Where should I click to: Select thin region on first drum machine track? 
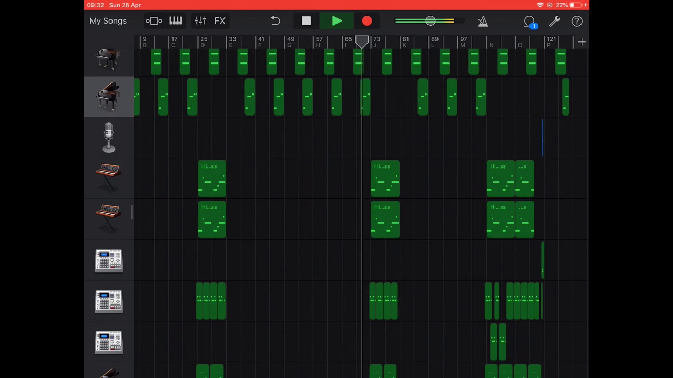(x=543, y=260)
